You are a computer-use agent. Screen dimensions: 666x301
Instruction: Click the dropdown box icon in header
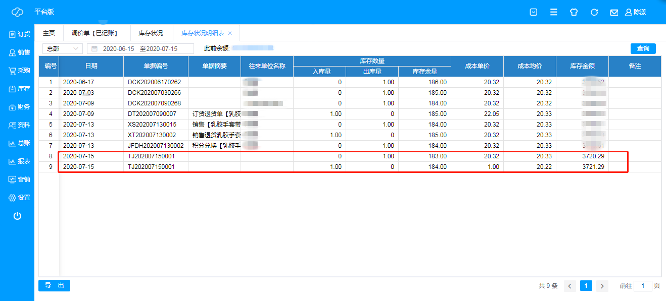click(533, 12)
